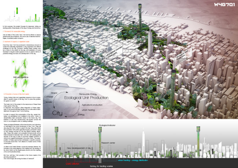Click the 'Ecological indicator' label in section
This screenshot has width=238, height=168.
107,125
